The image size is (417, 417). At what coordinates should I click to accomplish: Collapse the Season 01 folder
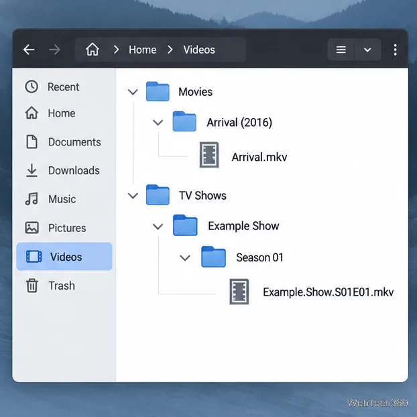tap(185, 257)
